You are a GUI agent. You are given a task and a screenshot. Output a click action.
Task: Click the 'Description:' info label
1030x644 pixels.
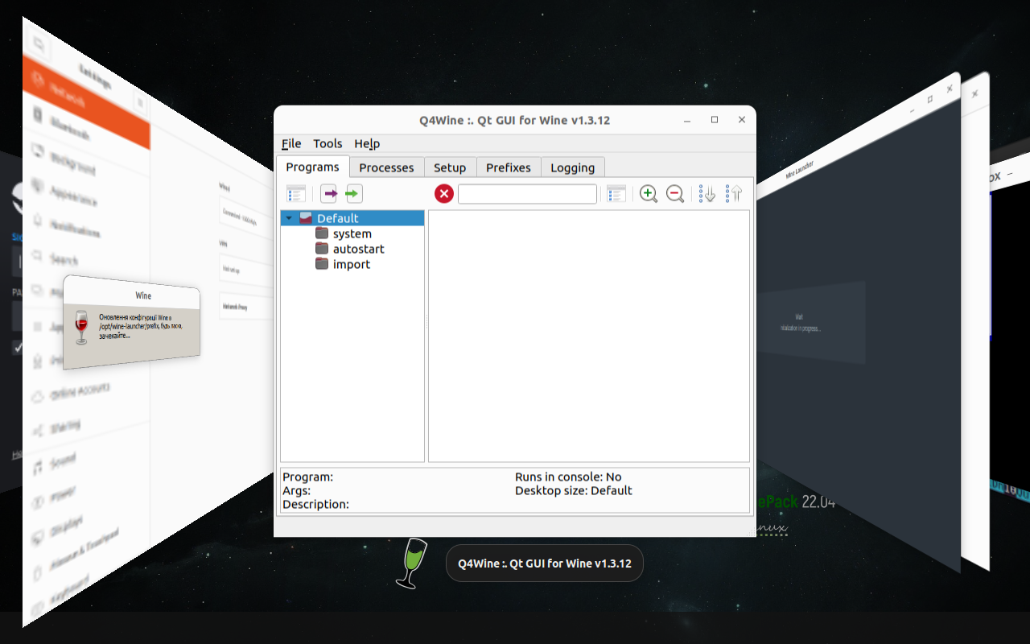click(x=315, y=504)
